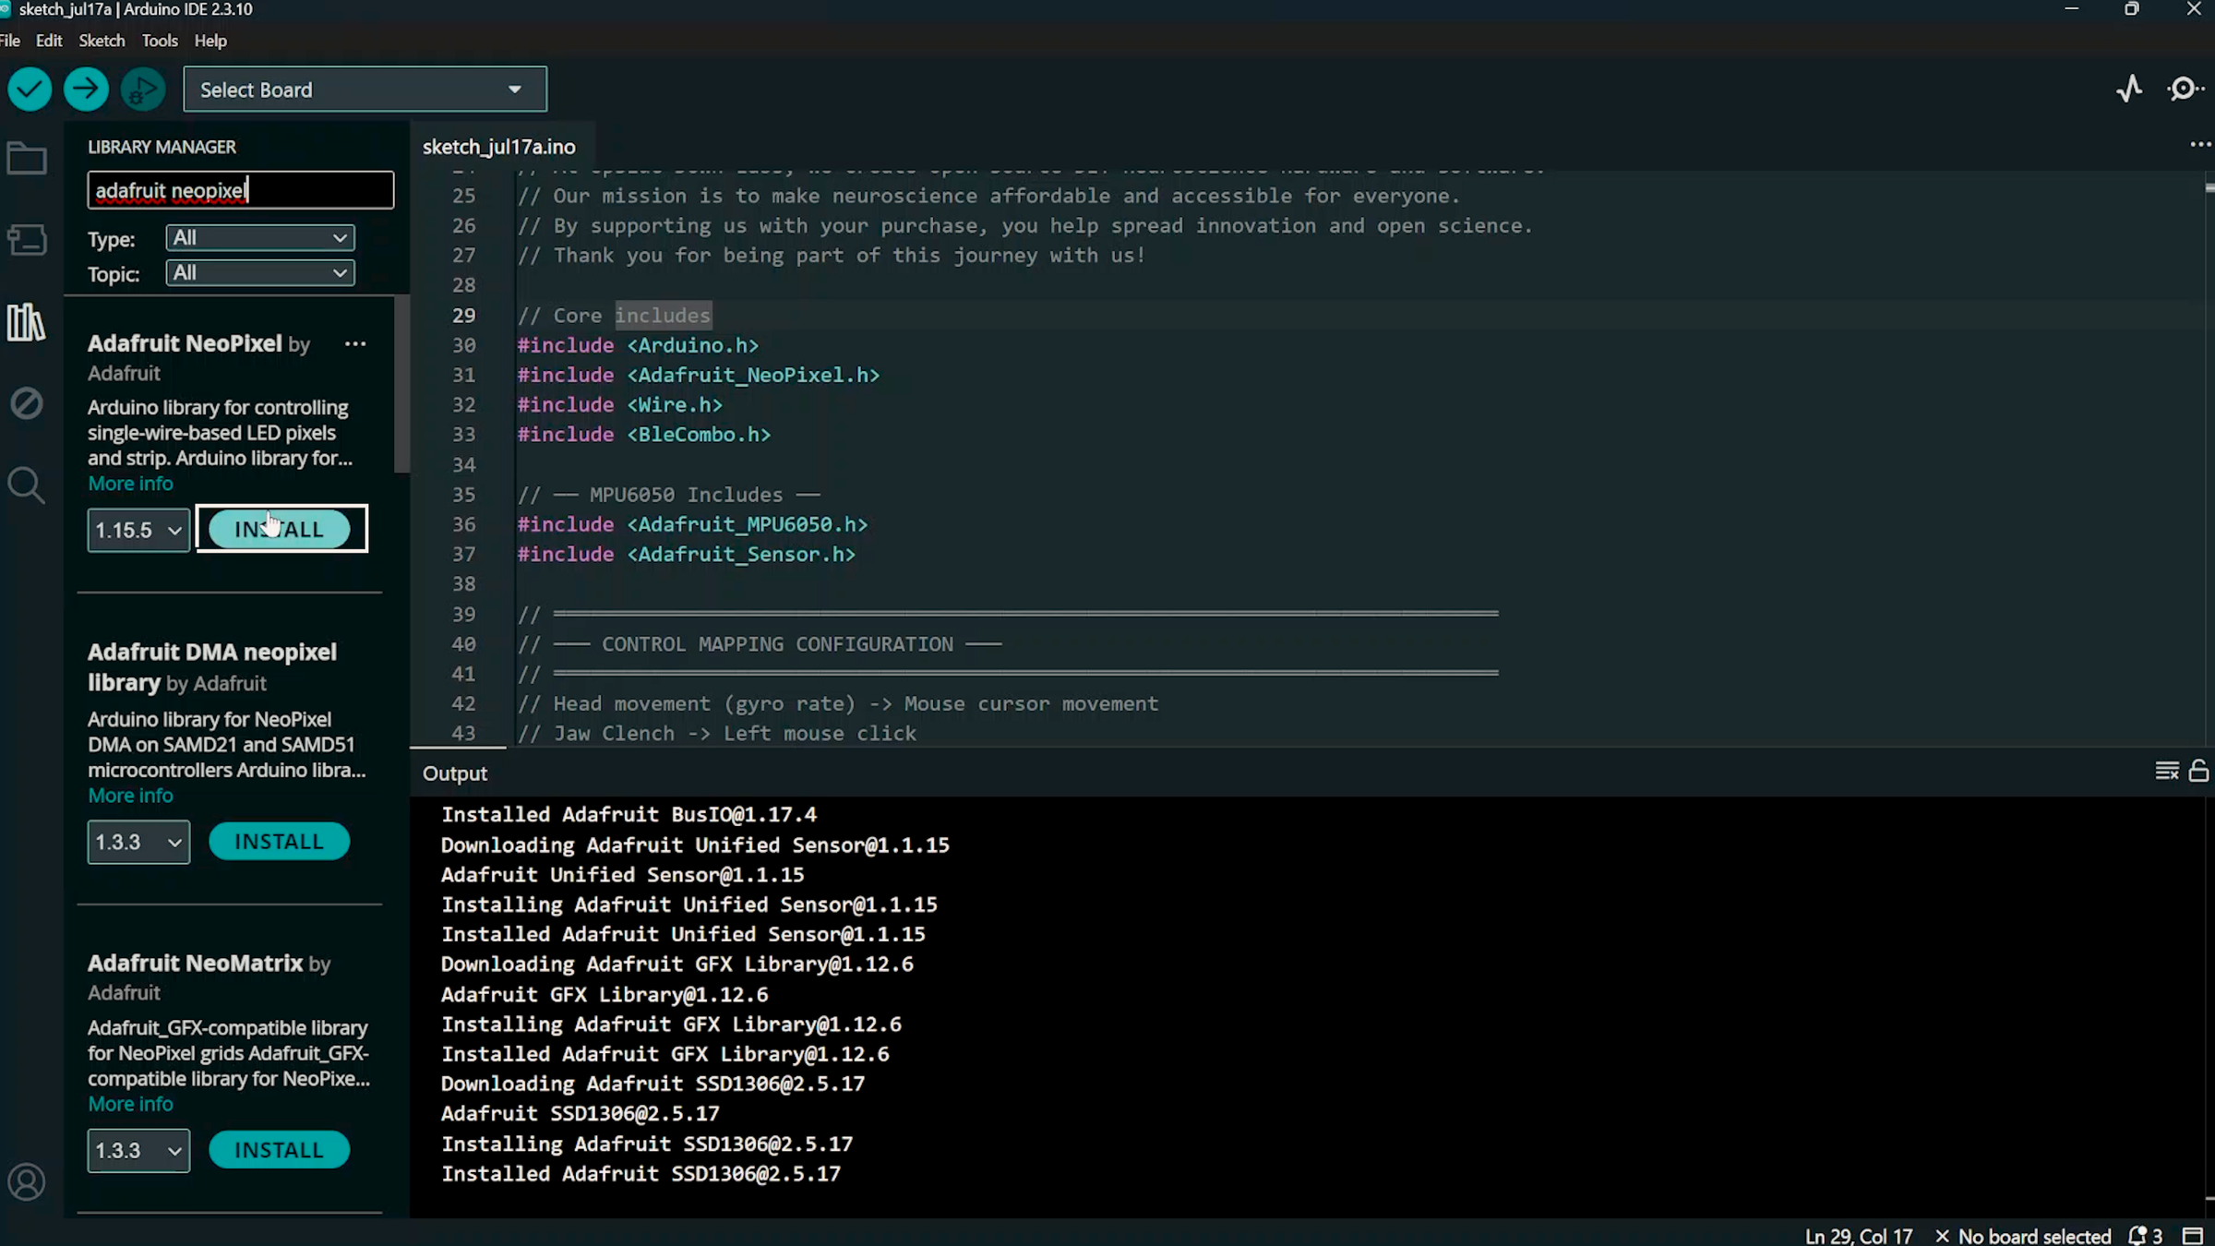Select the sketch_jul17a.ino tab

pos(499,147)
